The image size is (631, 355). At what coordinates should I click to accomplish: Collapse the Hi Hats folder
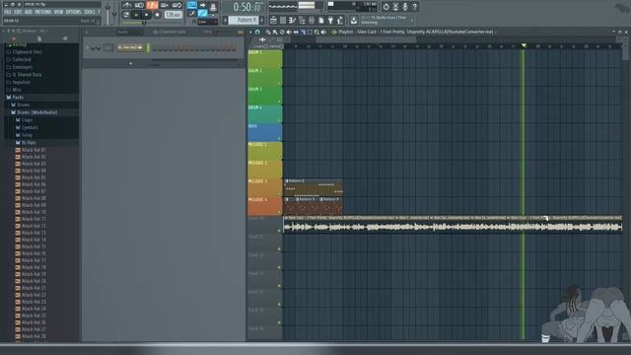(29, 142)
